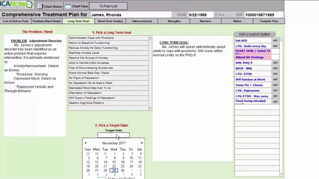This screenshot has height=179, width=319.
Task: Click START HERE / Initial TX button
Action: (253, 52)
